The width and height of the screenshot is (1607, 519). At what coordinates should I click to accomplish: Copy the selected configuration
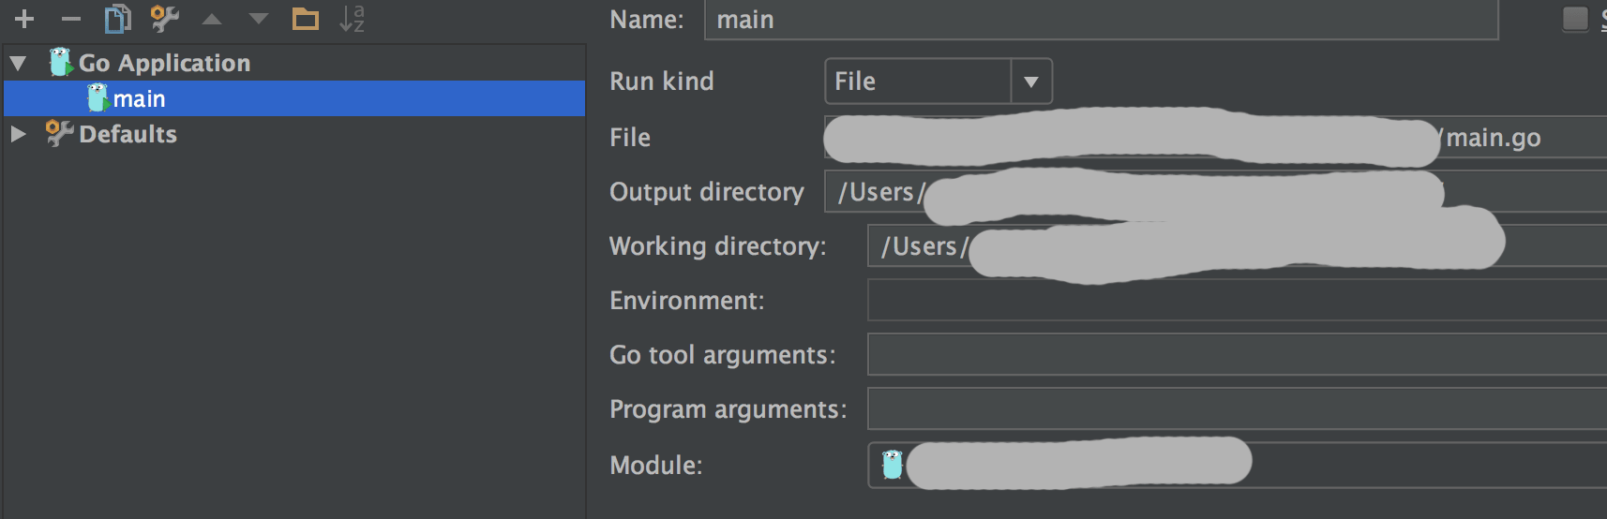click(x=117, y=19)
